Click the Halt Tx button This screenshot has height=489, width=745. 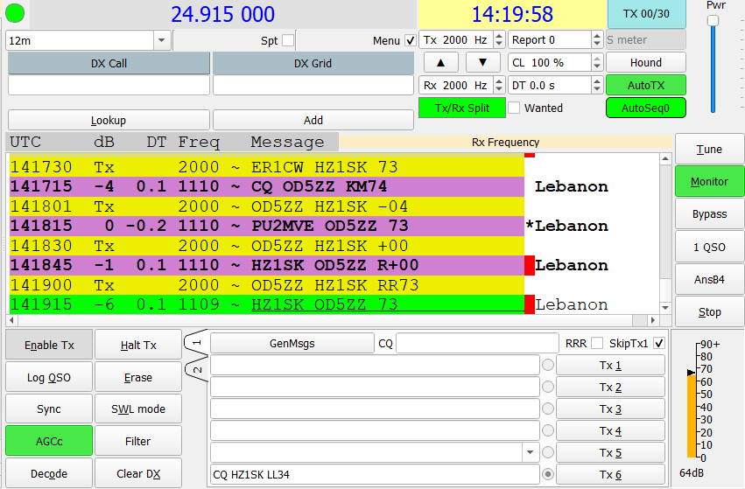[138, 346]
